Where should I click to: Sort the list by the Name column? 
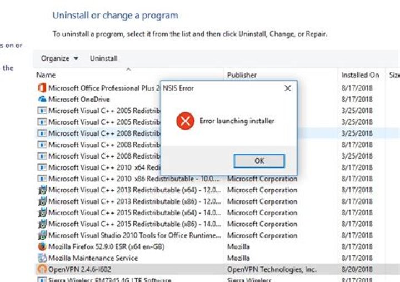tap(46, 75)
